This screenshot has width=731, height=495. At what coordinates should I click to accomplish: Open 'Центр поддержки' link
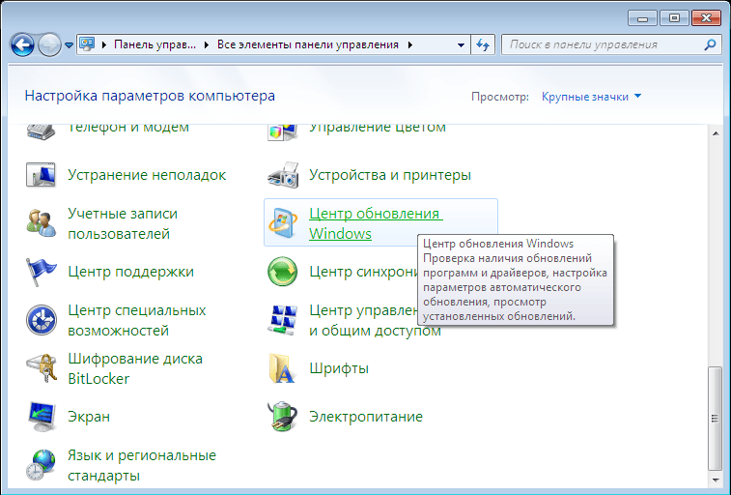pyautogui.click(x=131, y=272)
